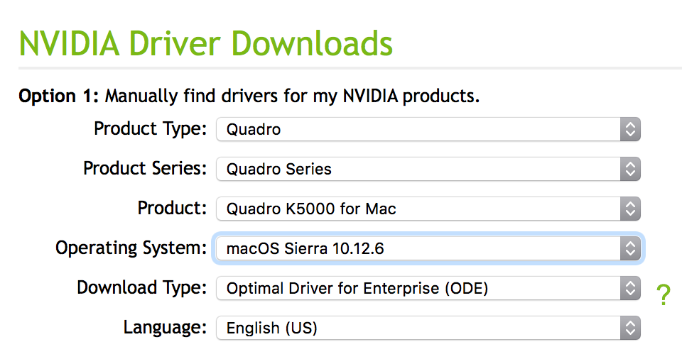Open the Product dropdown showing Quadro K5000
This screenshot has height=359, width=682.
pos(428,209)
